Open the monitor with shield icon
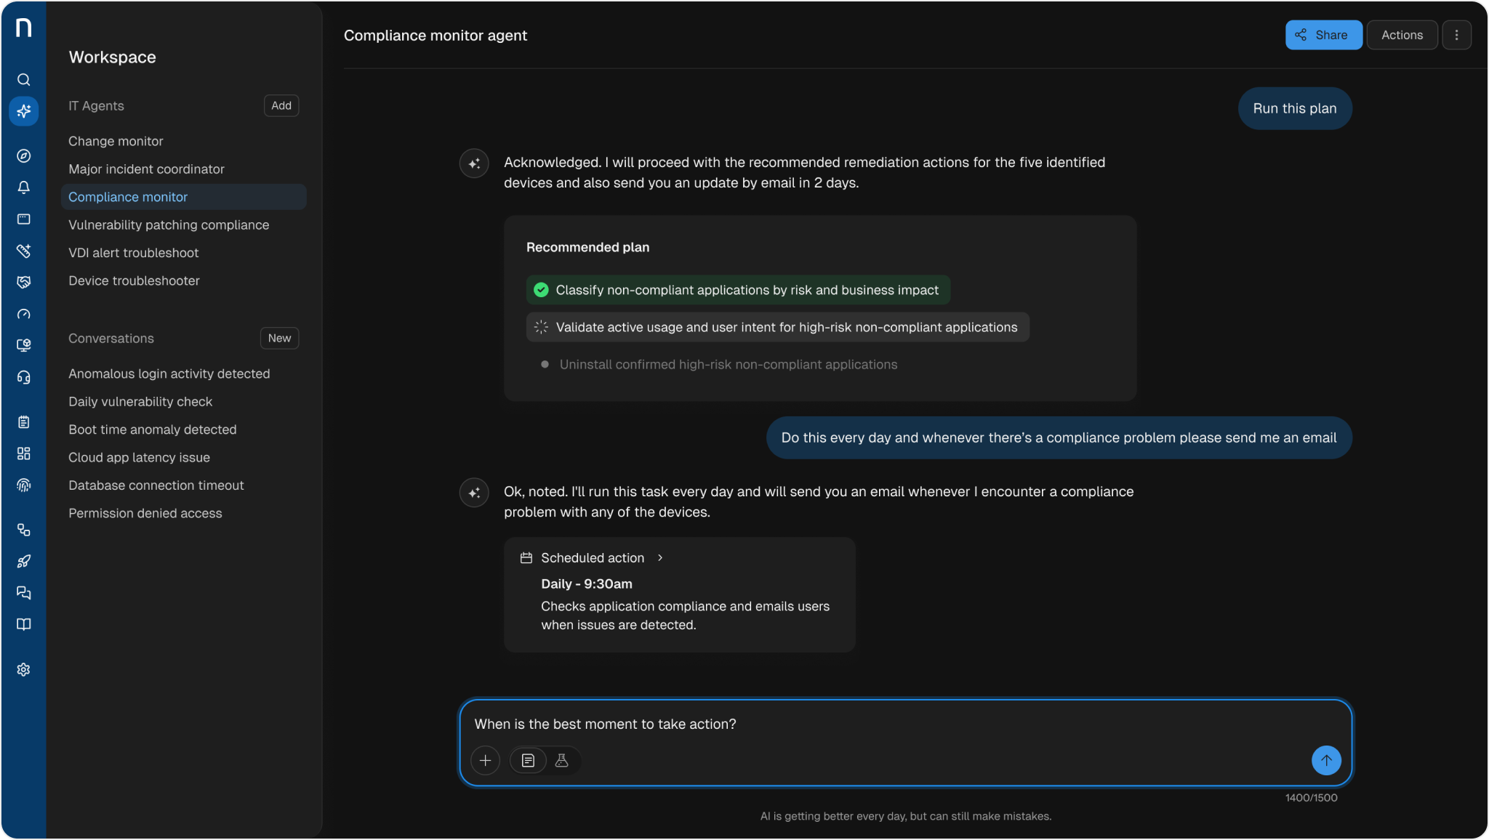The height and width of the screenshot is (840, 1489). [24, 346]
